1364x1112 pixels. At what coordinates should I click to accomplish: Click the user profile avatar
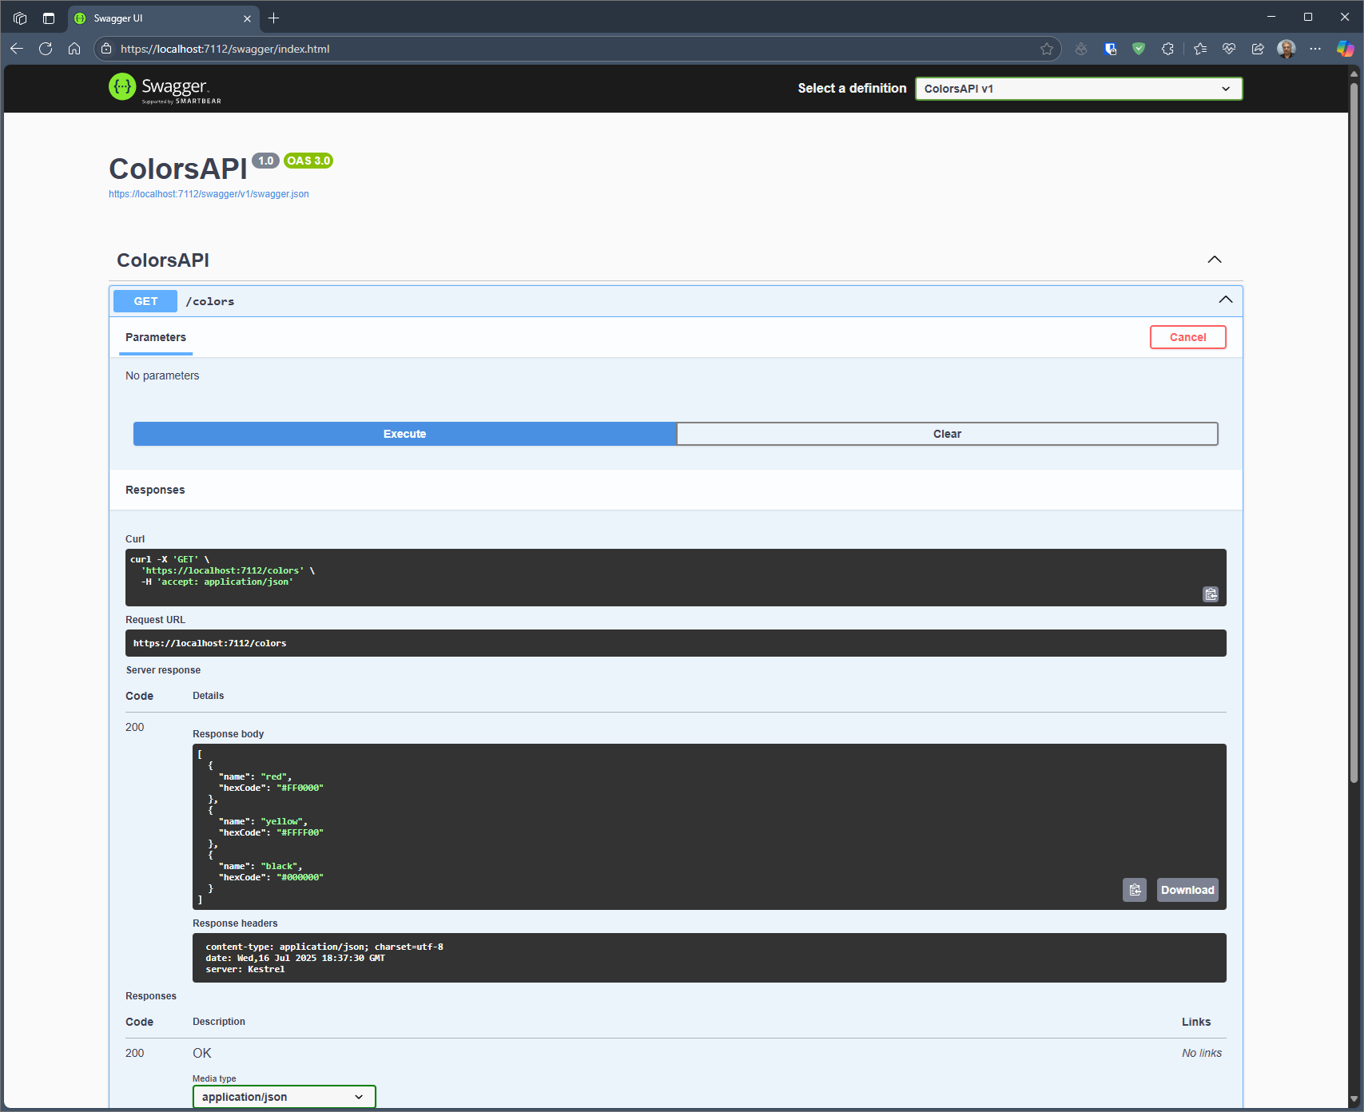coord(1286,49)
